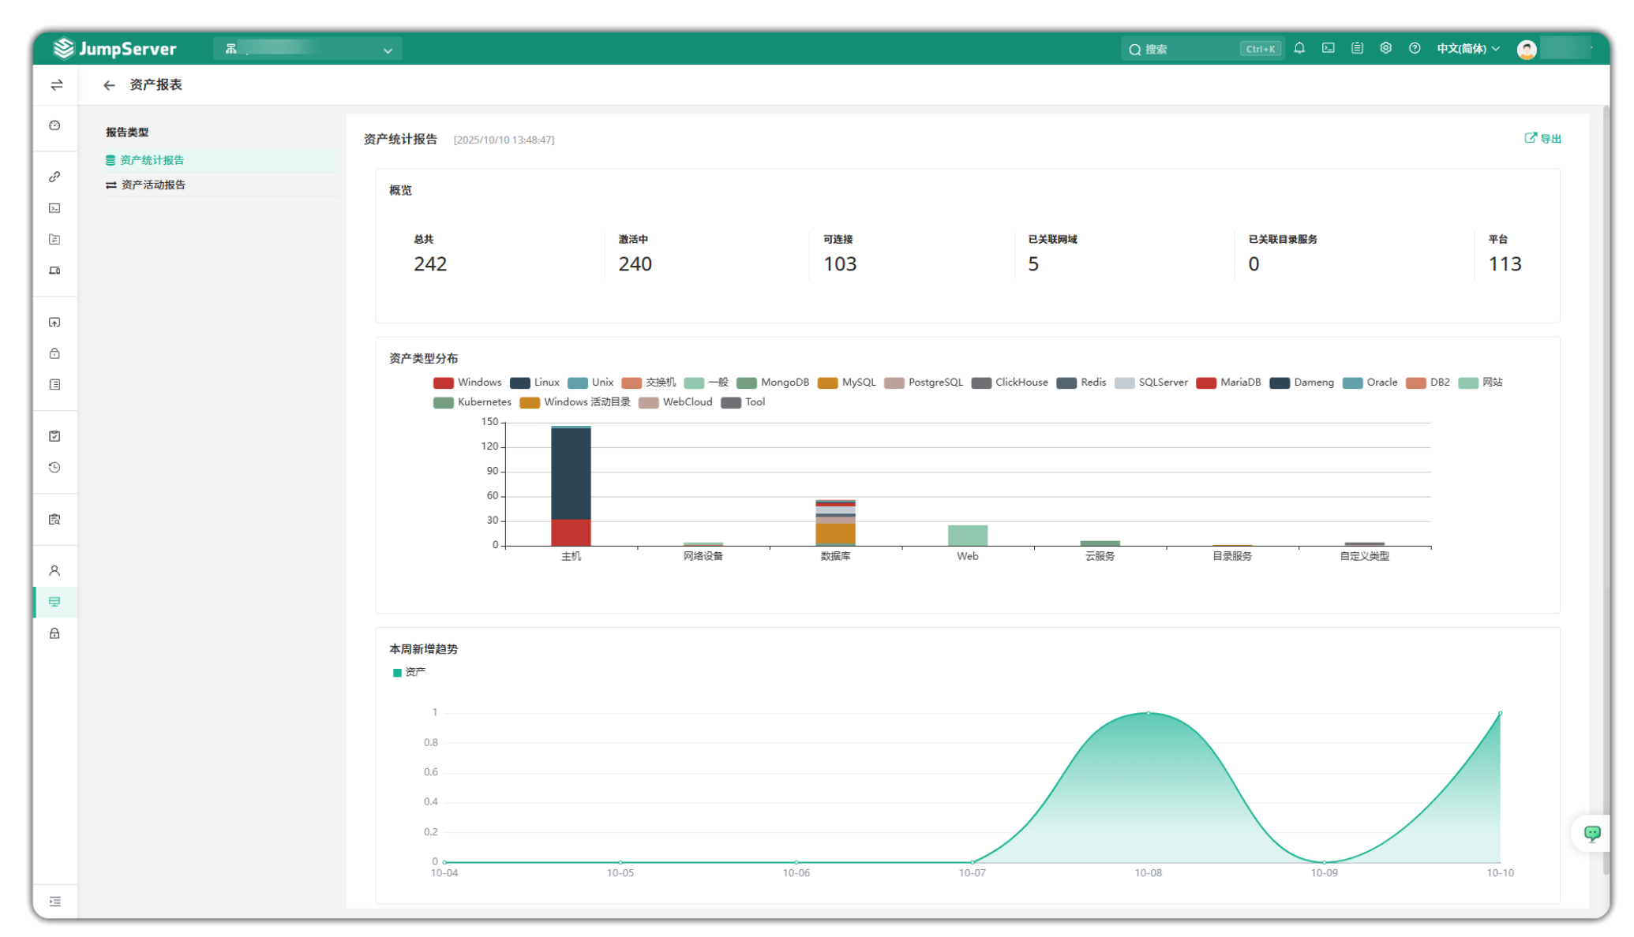
Task: Open the notifications bell icon
Action: coord(1299,48)
